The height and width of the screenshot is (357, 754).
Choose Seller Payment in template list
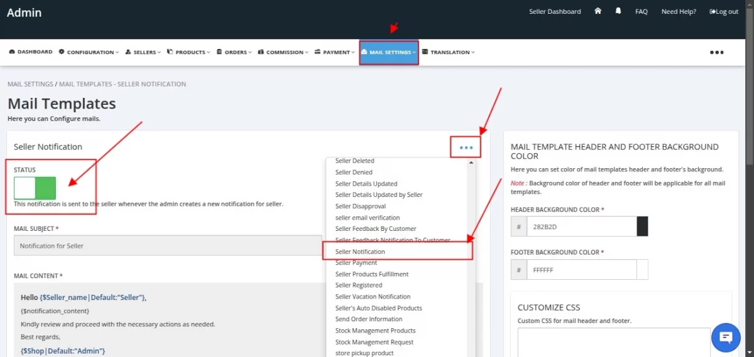pos(356,263)
